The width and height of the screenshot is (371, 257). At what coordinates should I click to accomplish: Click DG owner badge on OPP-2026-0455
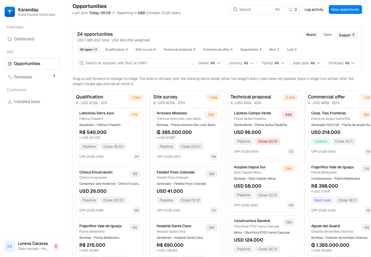coord(291,152)
